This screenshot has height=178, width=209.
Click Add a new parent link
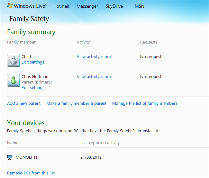click(x=24, y=103)
